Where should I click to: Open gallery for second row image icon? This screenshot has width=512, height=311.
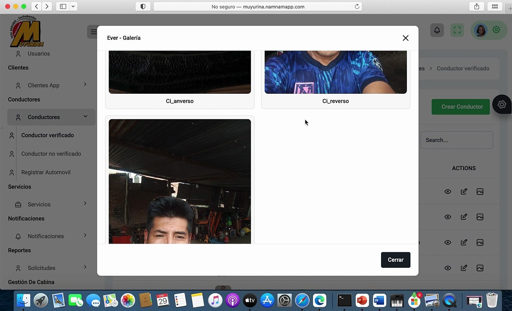(x=480, y=217)
